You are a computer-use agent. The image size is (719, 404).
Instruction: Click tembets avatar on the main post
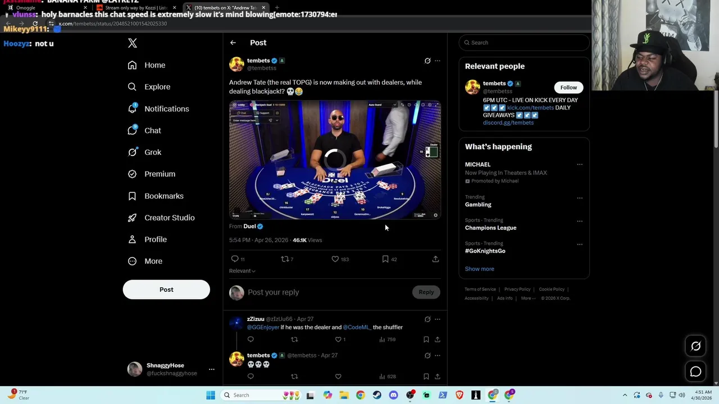236,64
